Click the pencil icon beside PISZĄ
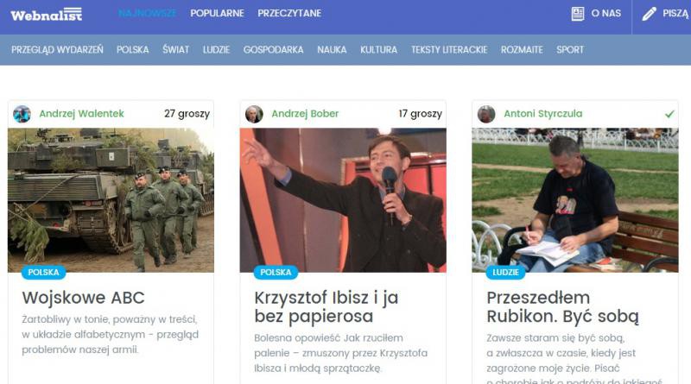 [649, 14]
